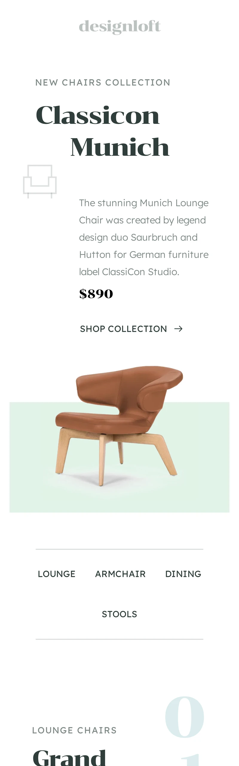
Task: Click the $890 price text
Action: coord(96,294)
